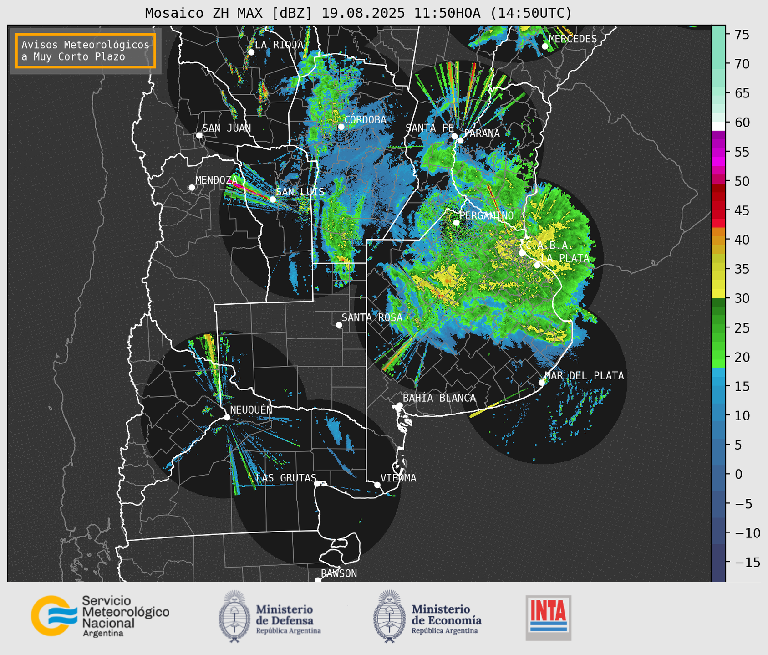Click the 10 dBZ blue color band
This screenshot has width=768, height=655.
(718, 412)
